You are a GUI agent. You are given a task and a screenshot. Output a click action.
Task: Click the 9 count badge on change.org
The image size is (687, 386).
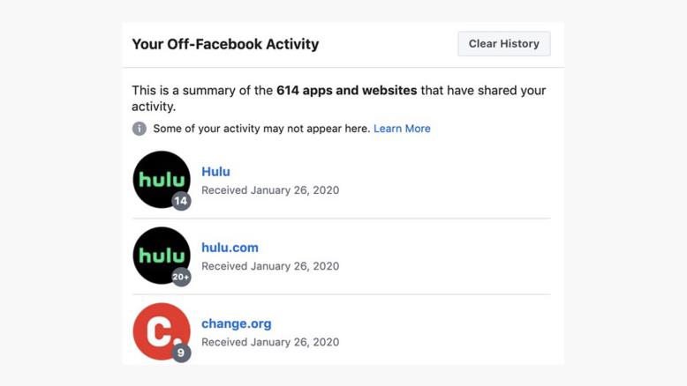tap(181, 353)
